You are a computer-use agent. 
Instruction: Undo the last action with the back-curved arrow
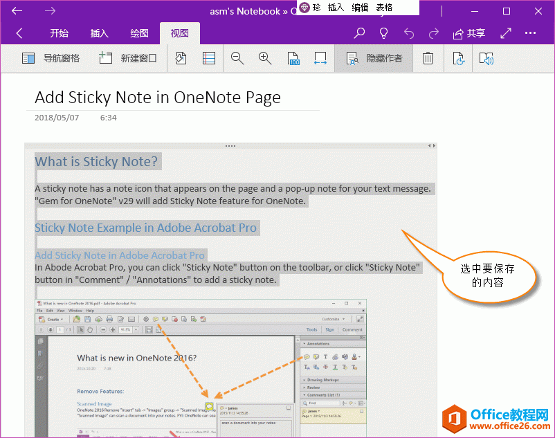pos(409,33)
